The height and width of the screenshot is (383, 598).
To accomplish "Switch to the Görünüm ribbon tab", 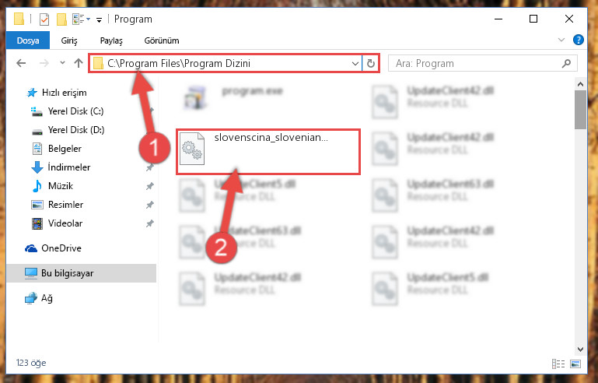I will (162, 40).
